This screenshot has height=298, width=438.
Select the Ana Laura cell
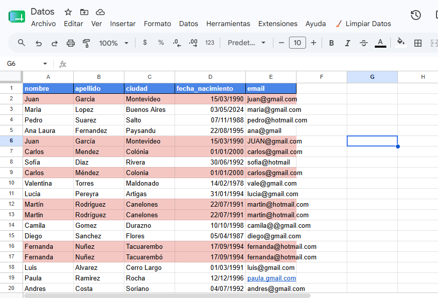(48, 130)
